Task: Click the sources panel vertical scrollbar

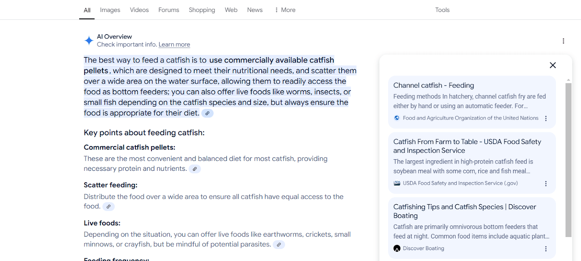Action: pyautogui.click(x=568, y=160)
